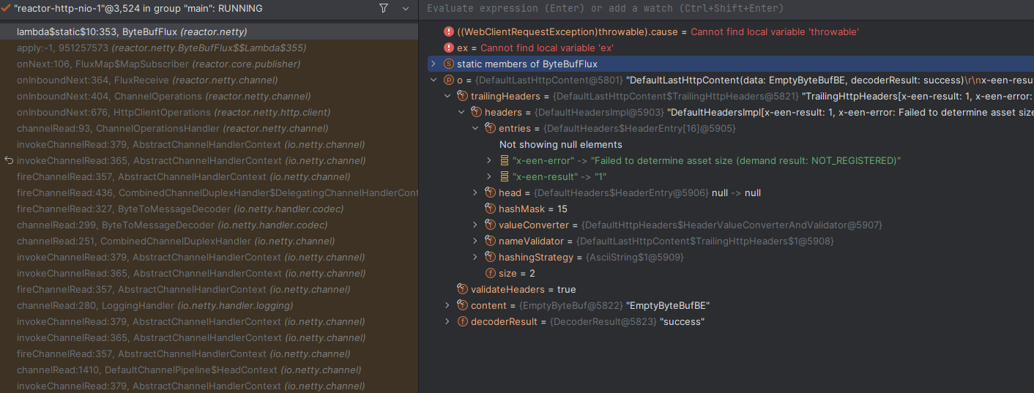Click the drop-frame arrow icon beside invokeChannelRead:365
This screenshot has height=393, width=1034.
(8, 161)
